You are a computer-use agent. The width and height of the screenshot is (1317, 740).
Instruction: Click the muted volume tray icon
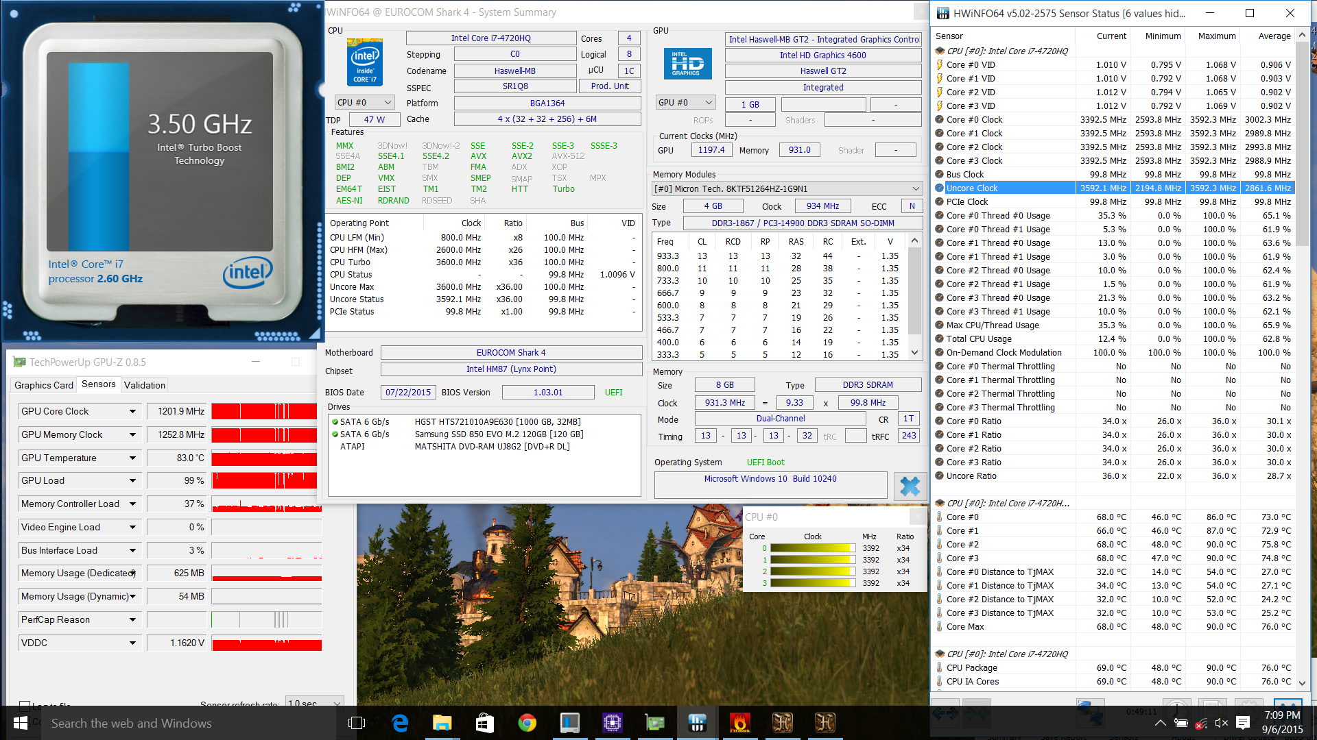1221,723
